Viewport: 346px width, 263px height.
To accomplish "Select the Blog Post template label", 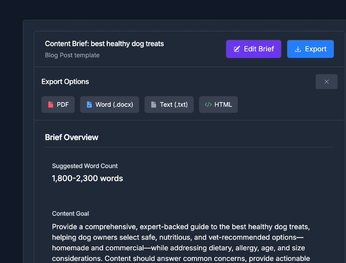I will (x=72, y=55).
